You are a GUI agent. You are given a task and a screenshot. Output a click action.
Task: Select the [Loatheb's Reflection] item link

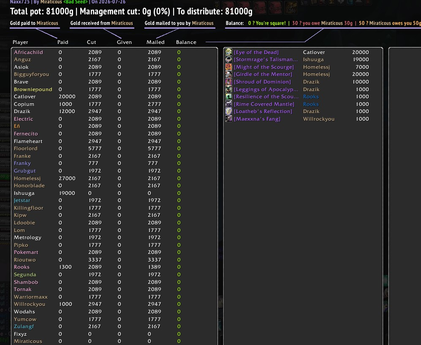pyautogui.click(x=263, y=111)
